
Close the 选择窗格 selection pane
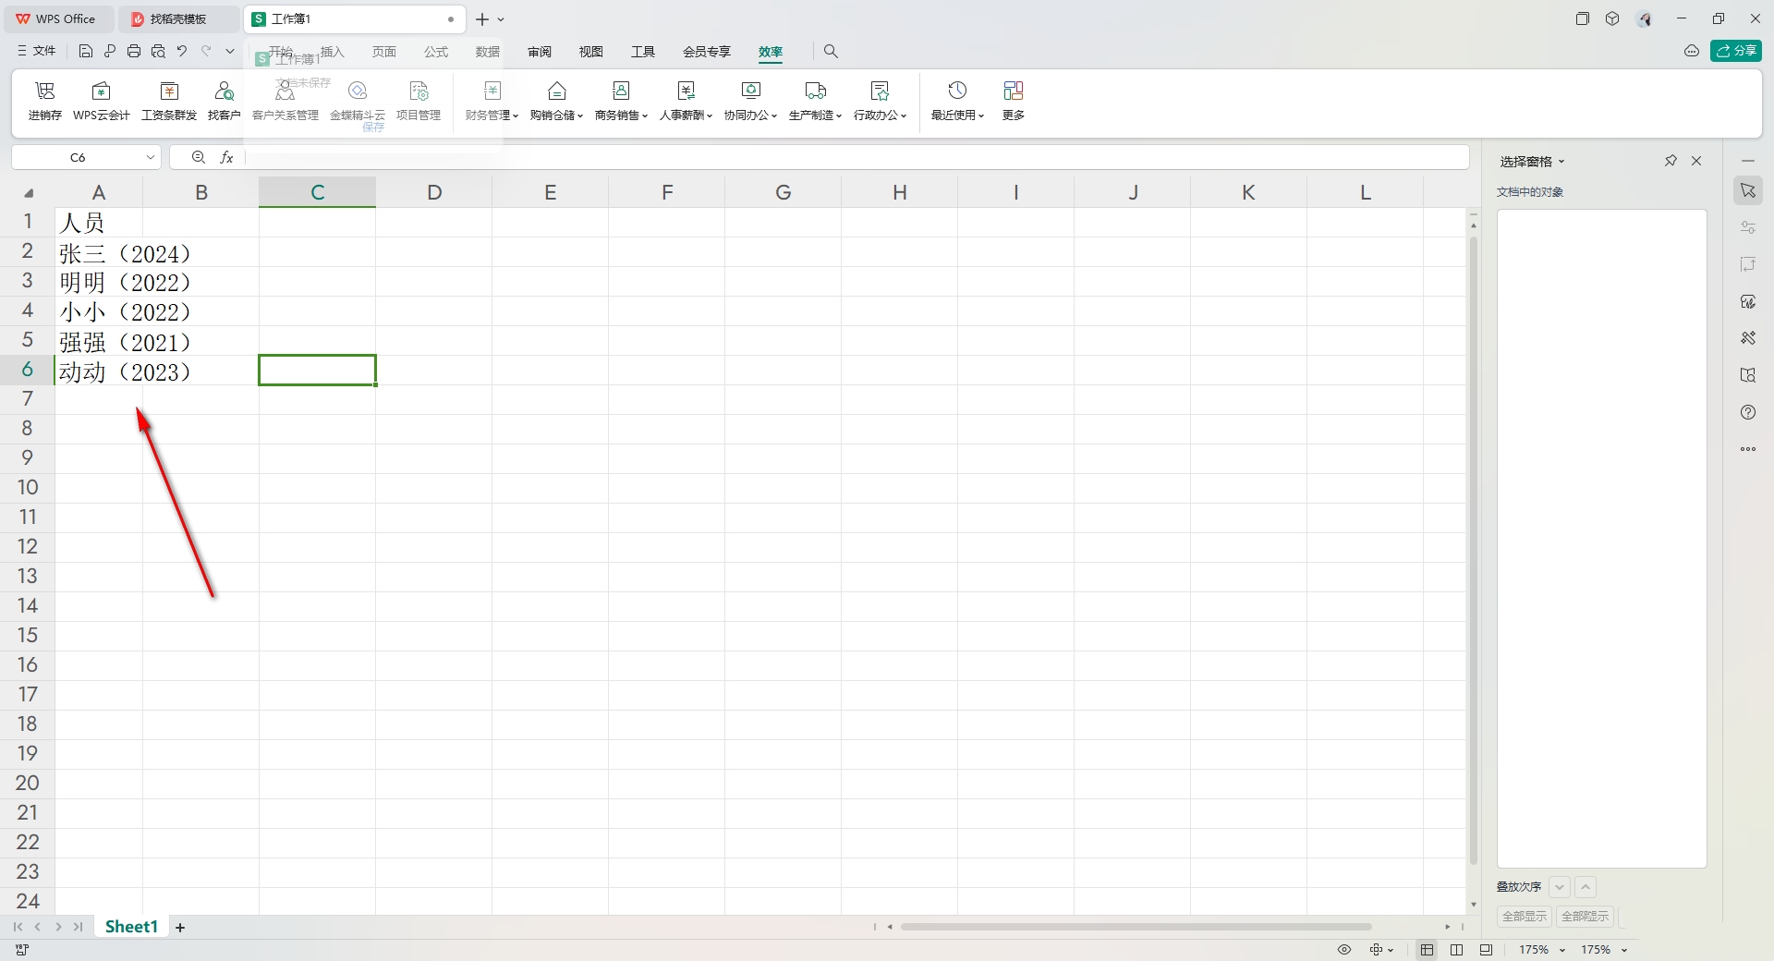coord(1696,161)
